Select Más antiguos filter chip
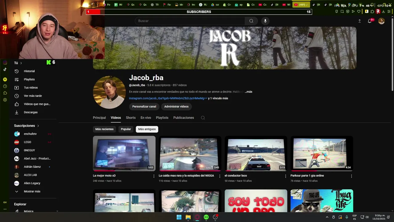The height and width of the screenshot is (222, 394). click(x=147, y=129)
